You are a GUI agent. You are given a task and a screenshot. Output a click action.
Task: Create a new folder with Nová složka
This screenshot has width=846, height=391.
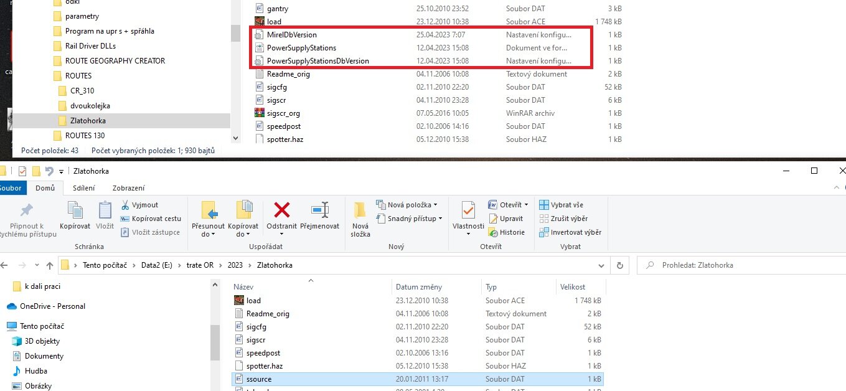[360, 218]
